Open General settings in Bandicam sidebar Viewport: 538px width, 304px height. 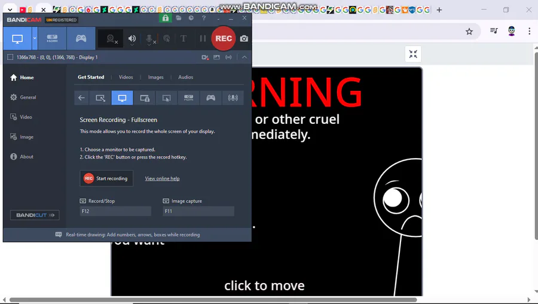23,97
